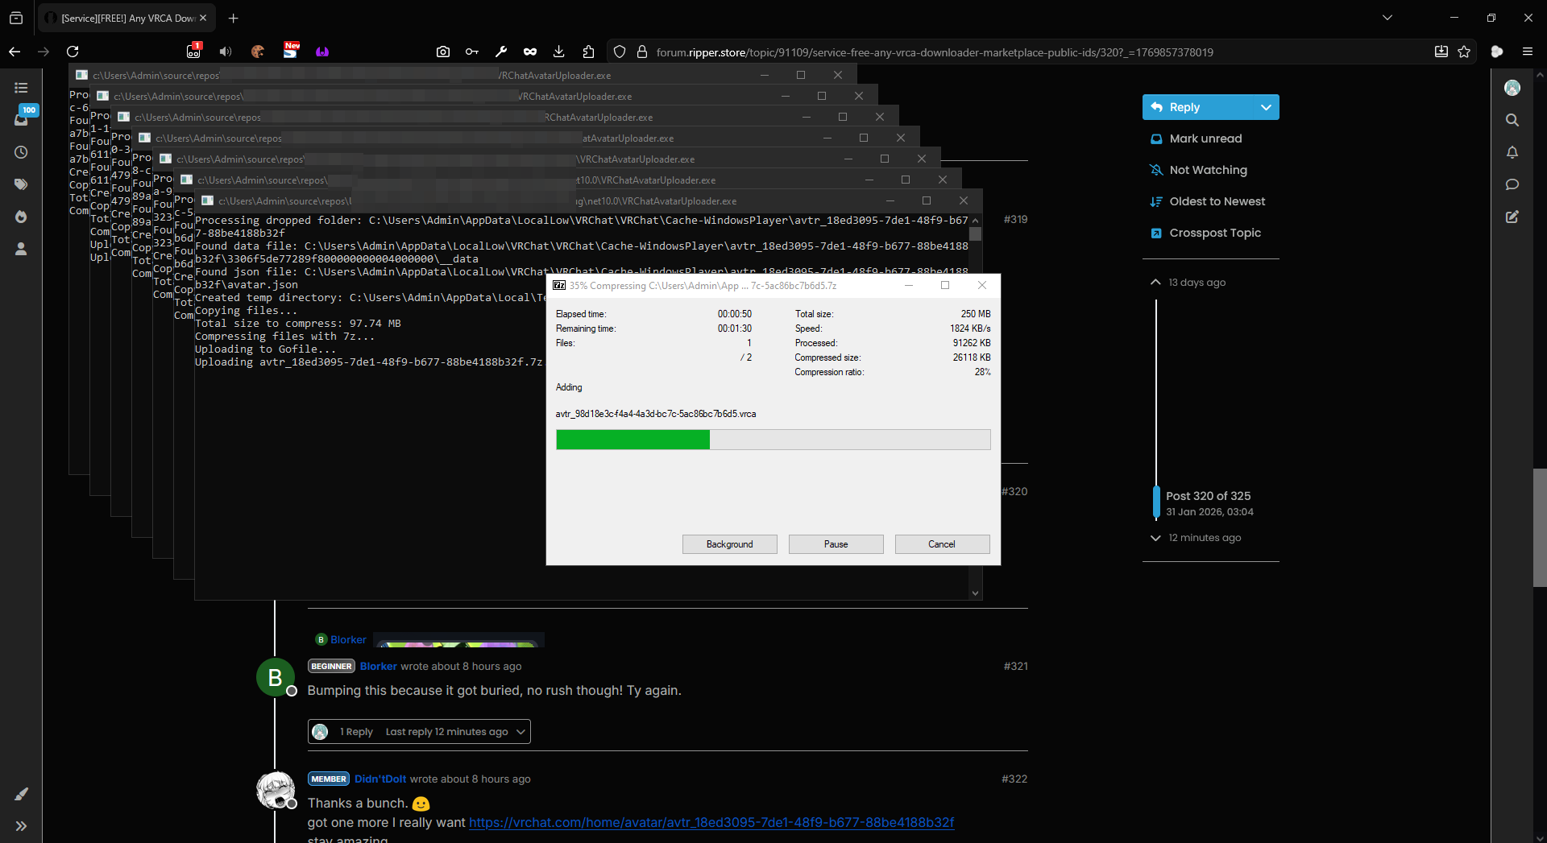Open the tags icon in forum sidebar

coord(21,184)
